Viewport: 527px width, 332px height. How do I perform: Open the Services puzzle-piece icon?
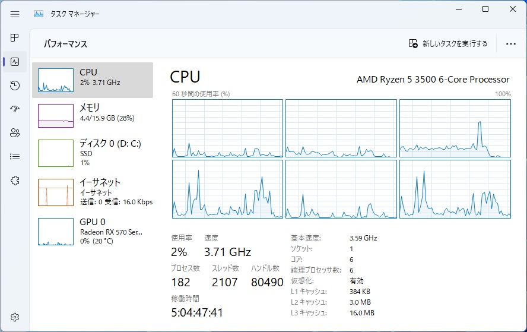coord(15,181)
